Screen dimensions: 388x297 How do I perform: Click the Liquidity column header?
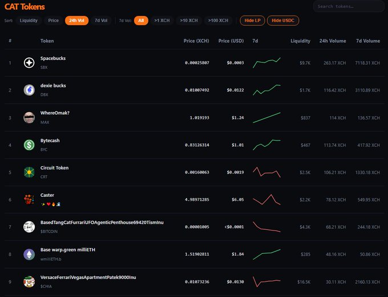click(300, 41)
